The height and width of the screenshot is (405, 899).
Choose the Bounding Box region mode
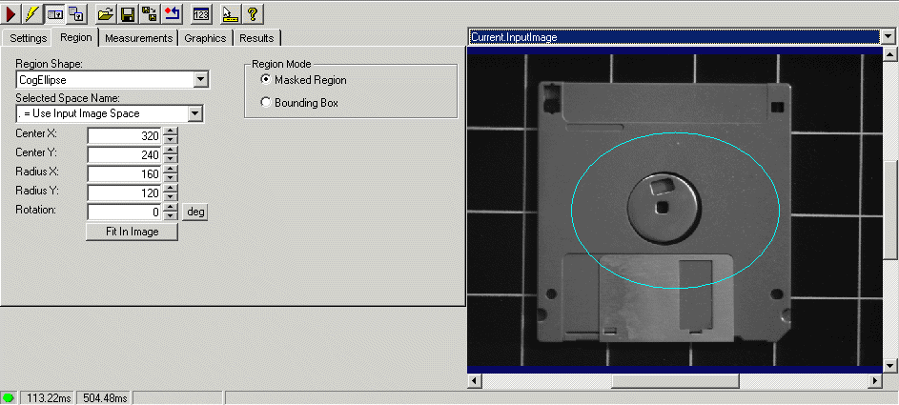click(x=265, y=103)
